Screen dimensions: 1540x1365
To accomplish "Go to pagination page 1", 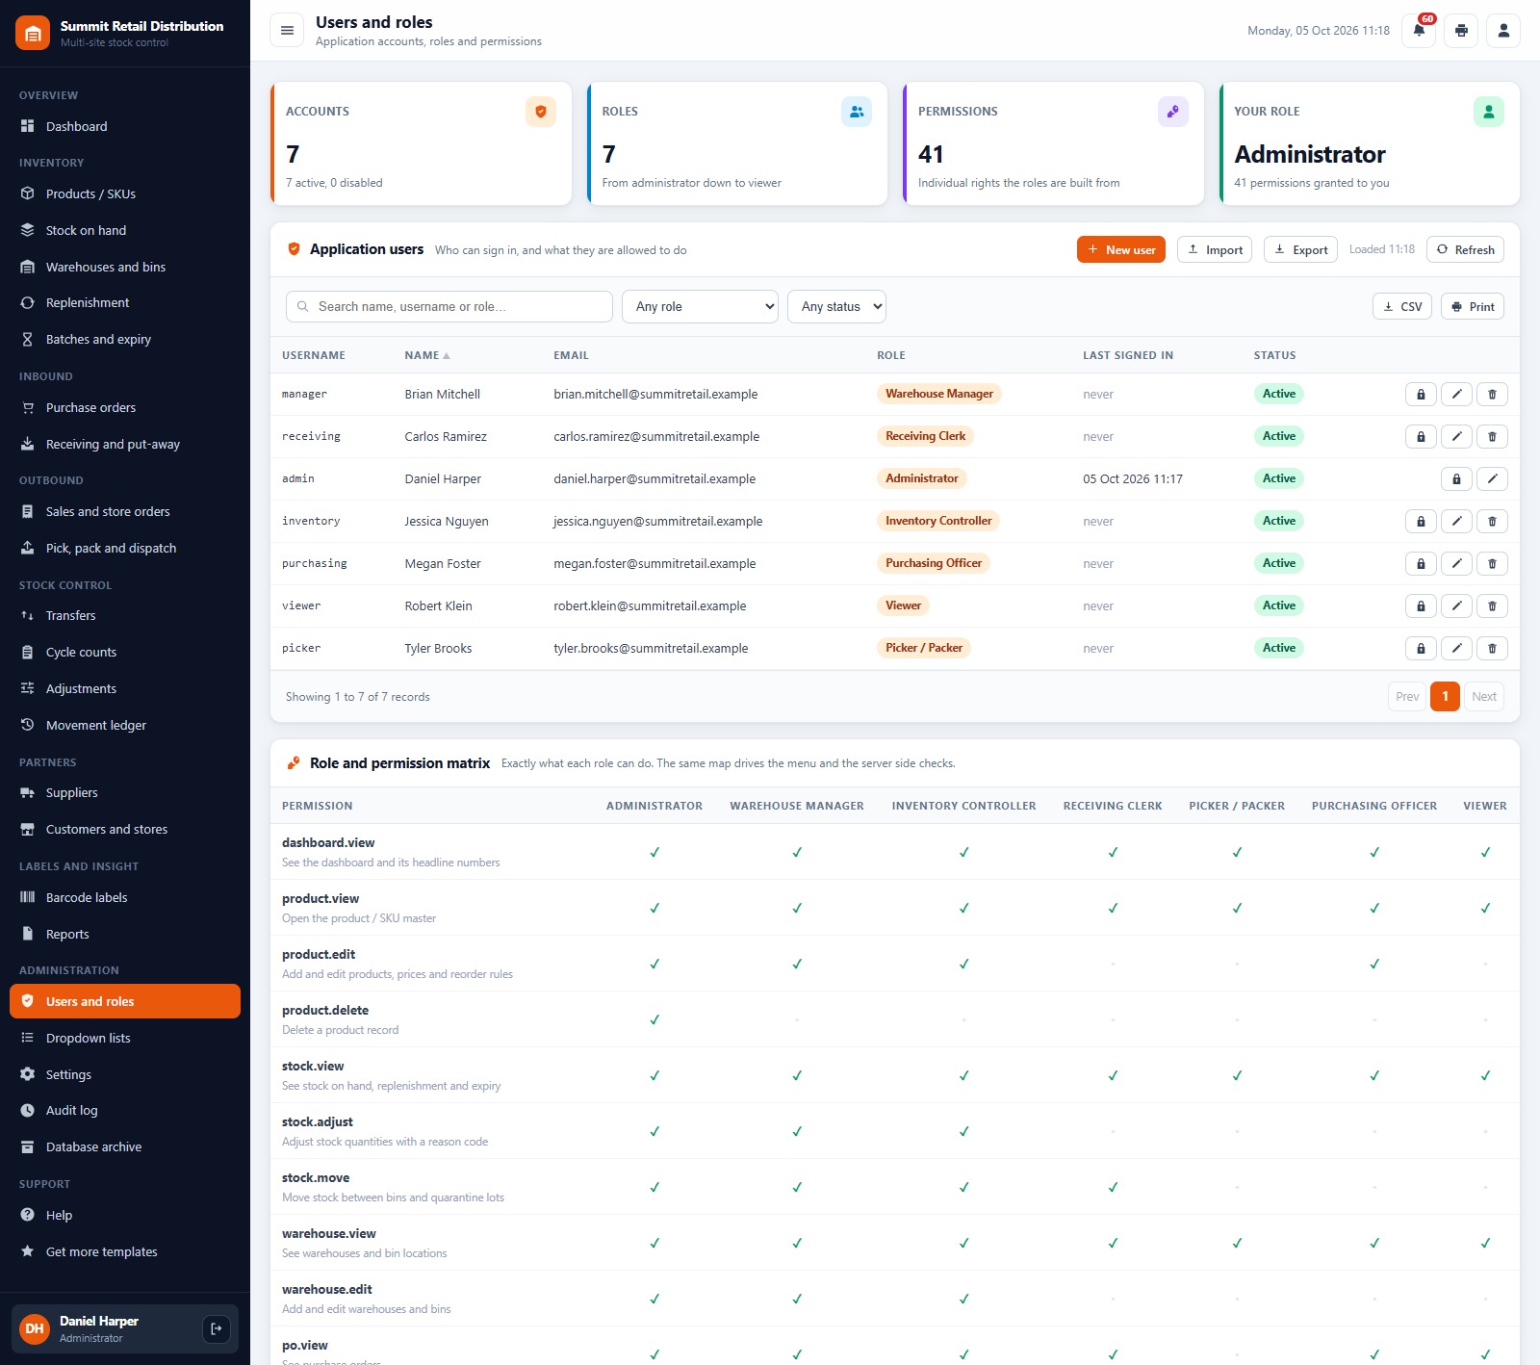I will click(x=1445, y=696).
